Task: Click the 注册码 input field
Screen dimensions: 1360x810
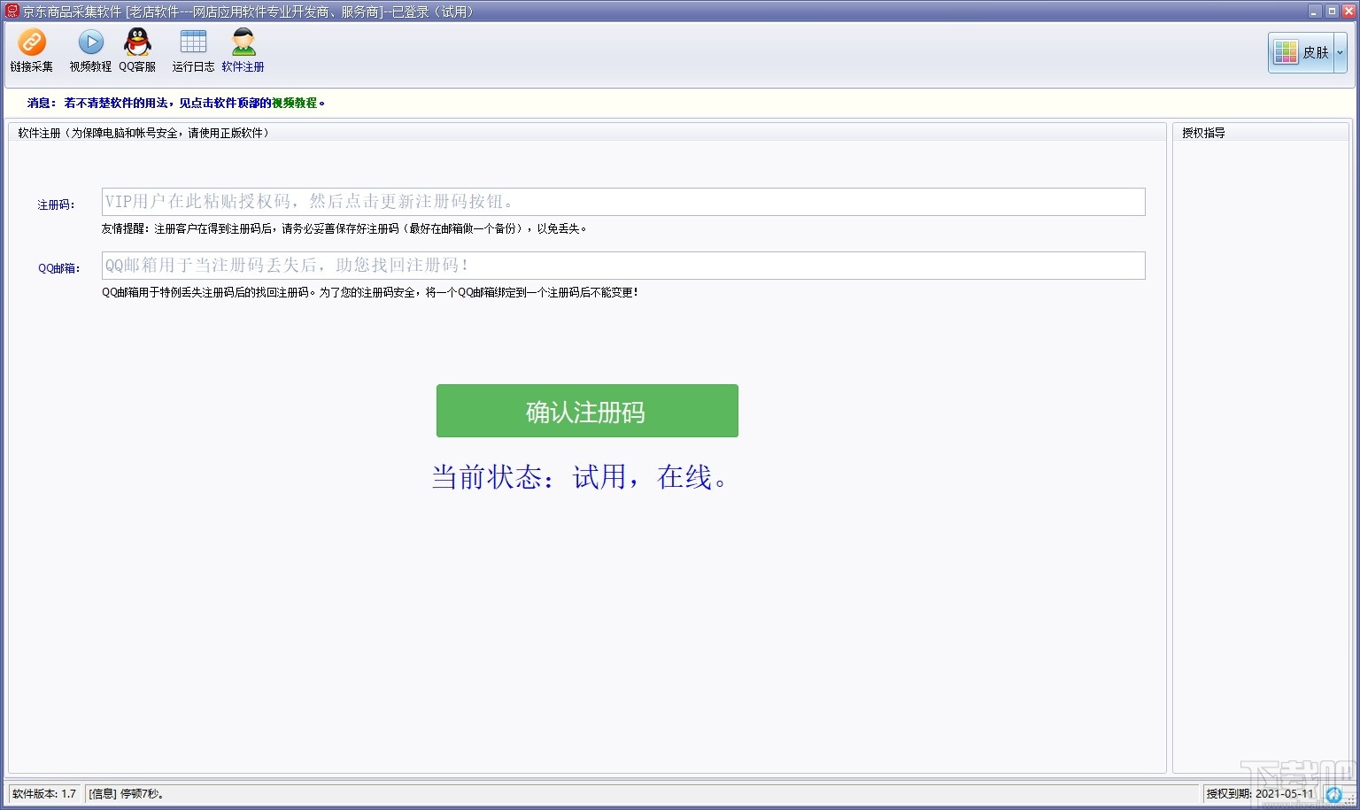Action: 623,202
